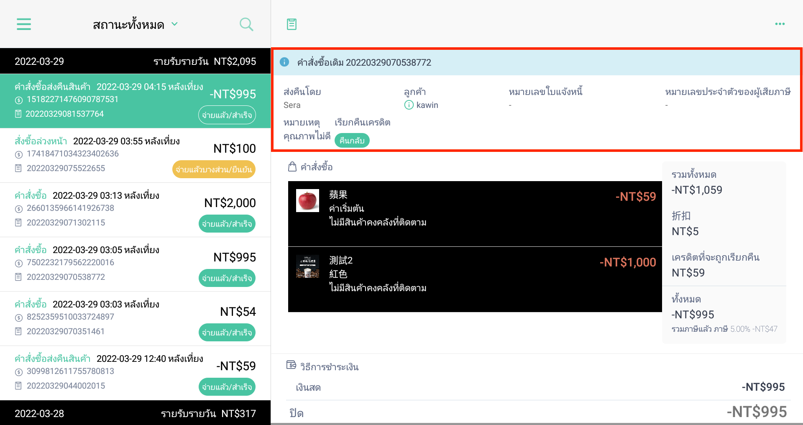Viewport: 803px width, 425px height.
Task: Select the 測試2 紅色 line item row
Action: point(475,279)
